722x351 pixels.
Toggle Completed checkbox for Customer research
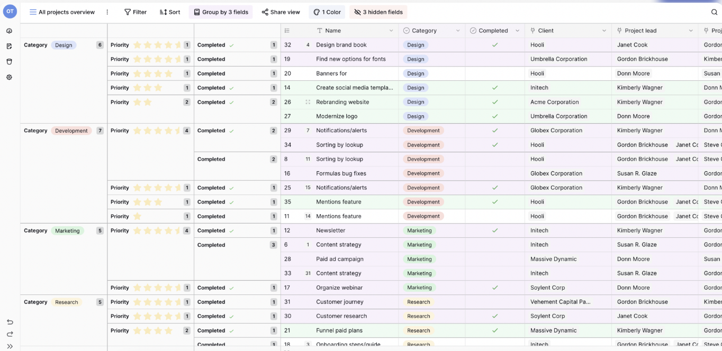pyautogui.click(x=495, y=316)
